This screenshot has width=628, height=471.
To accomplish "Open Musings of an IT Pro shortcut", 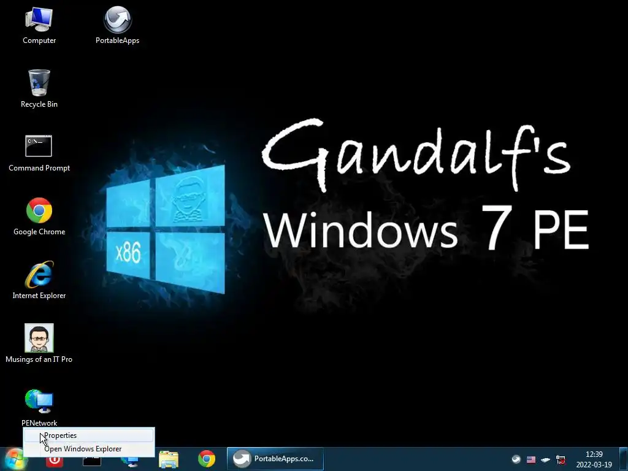I will [39, 344].
